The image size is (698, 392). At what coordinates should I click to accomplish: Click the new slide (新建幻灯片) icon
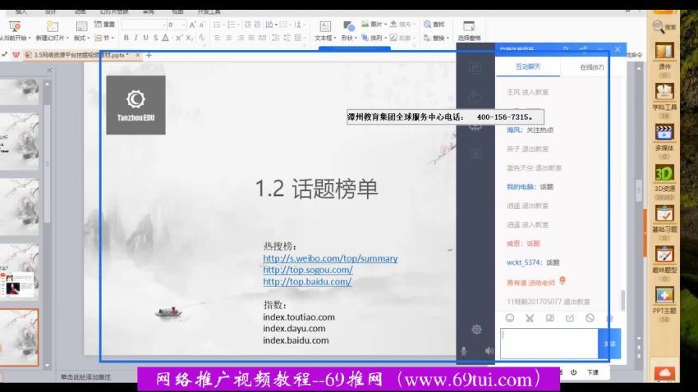pyautogui.click(x=53, y=27)
